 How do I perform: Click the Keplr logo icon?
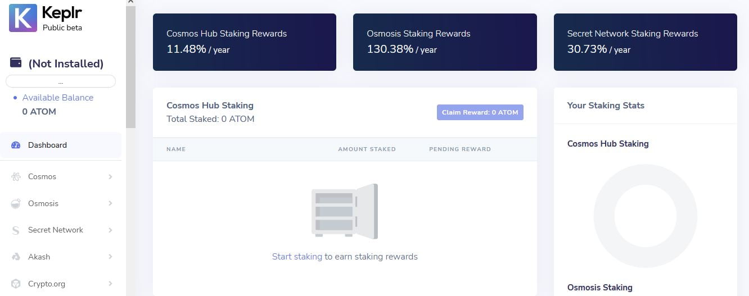coord(23,17)
